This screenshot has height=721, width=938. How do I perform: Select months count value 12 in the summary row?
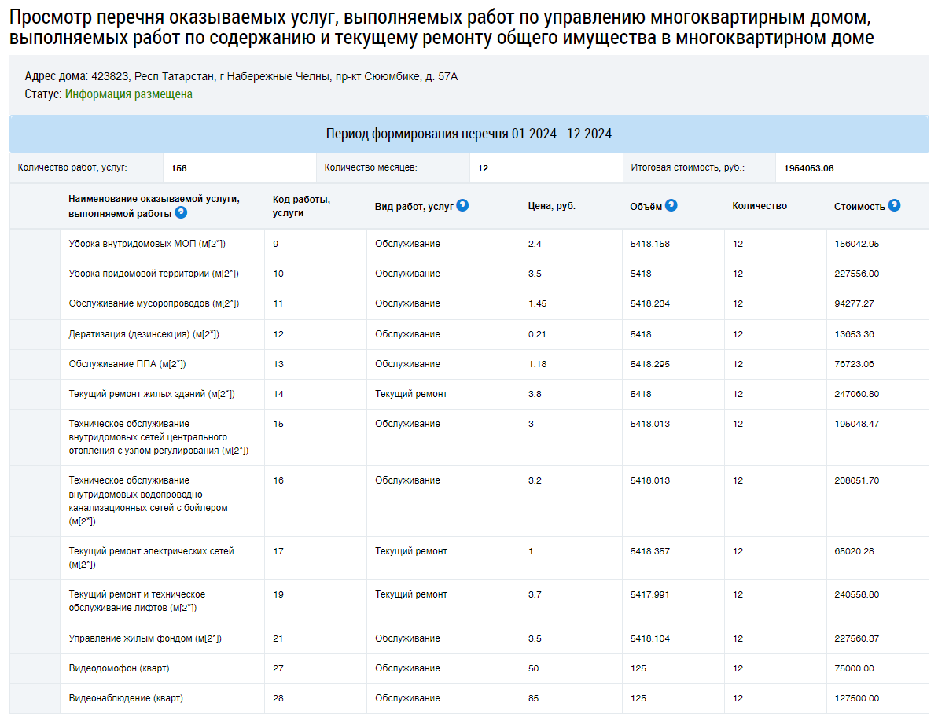point(483,168)
